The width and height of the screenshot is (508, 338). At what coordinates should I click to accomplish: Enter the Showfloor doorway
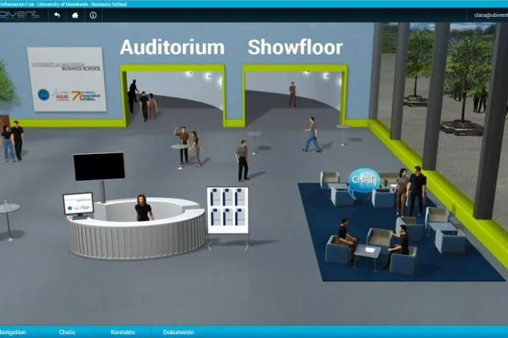tap(294, 95)
